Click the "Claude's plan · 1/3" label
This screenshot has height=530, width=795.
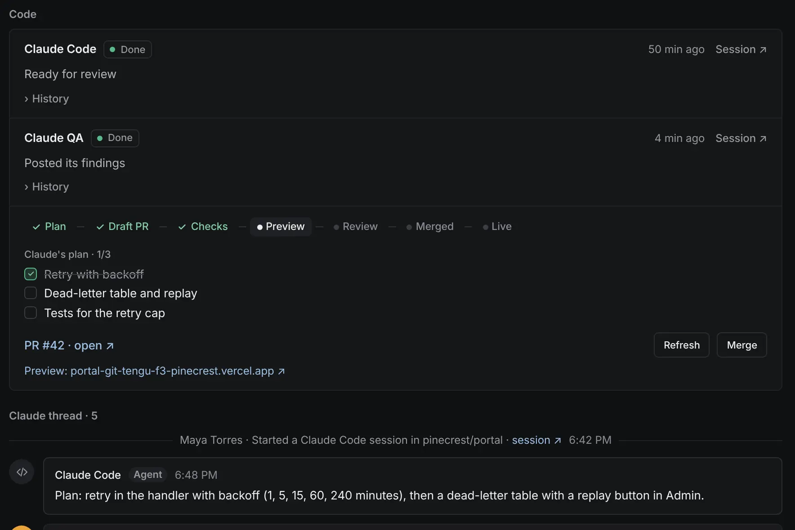tap(67, 254)
